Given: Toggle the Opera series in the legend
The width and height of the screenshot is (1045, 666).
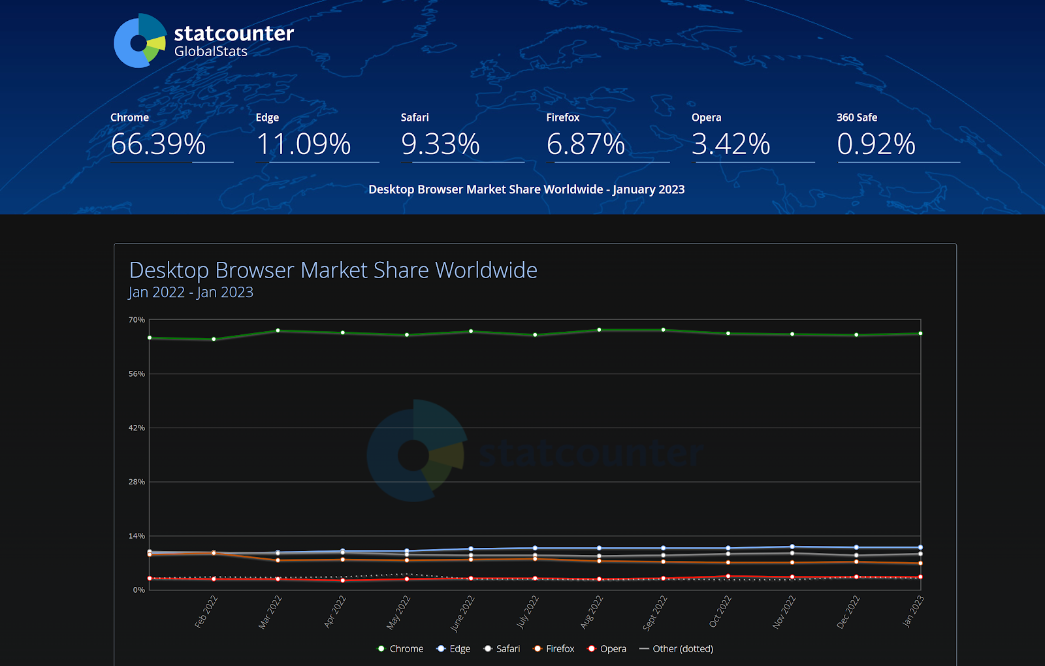Looking at the screenshot, I should pos(607,648).
